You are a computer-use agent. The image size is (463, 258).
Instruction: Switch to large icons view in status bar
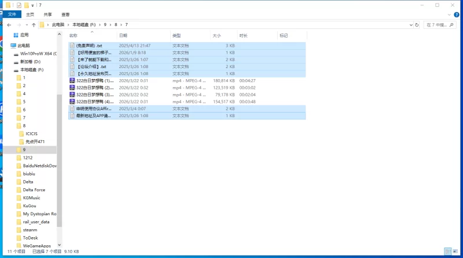tap(457, 252)
